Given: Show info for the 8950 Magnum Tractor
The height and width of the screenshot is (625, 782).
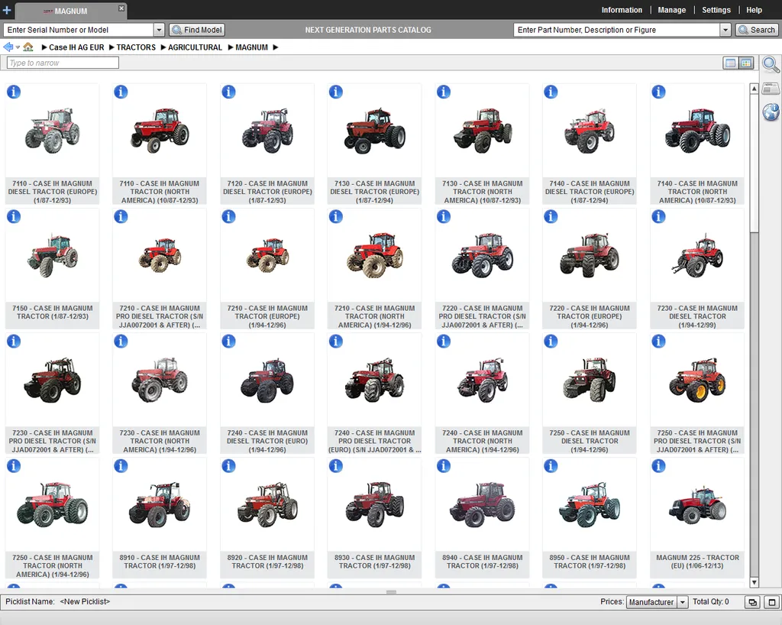Looking at the screenshot, I should click(x=551, y=466).
